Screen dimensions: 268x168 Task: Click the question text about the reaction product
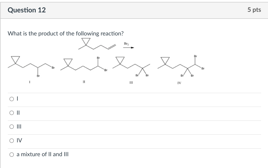[x=66, y=33]
